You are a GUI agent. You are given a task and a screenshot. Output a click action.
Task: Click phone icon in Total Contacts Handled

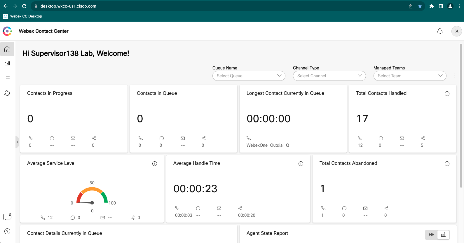[x=360, y=138]
